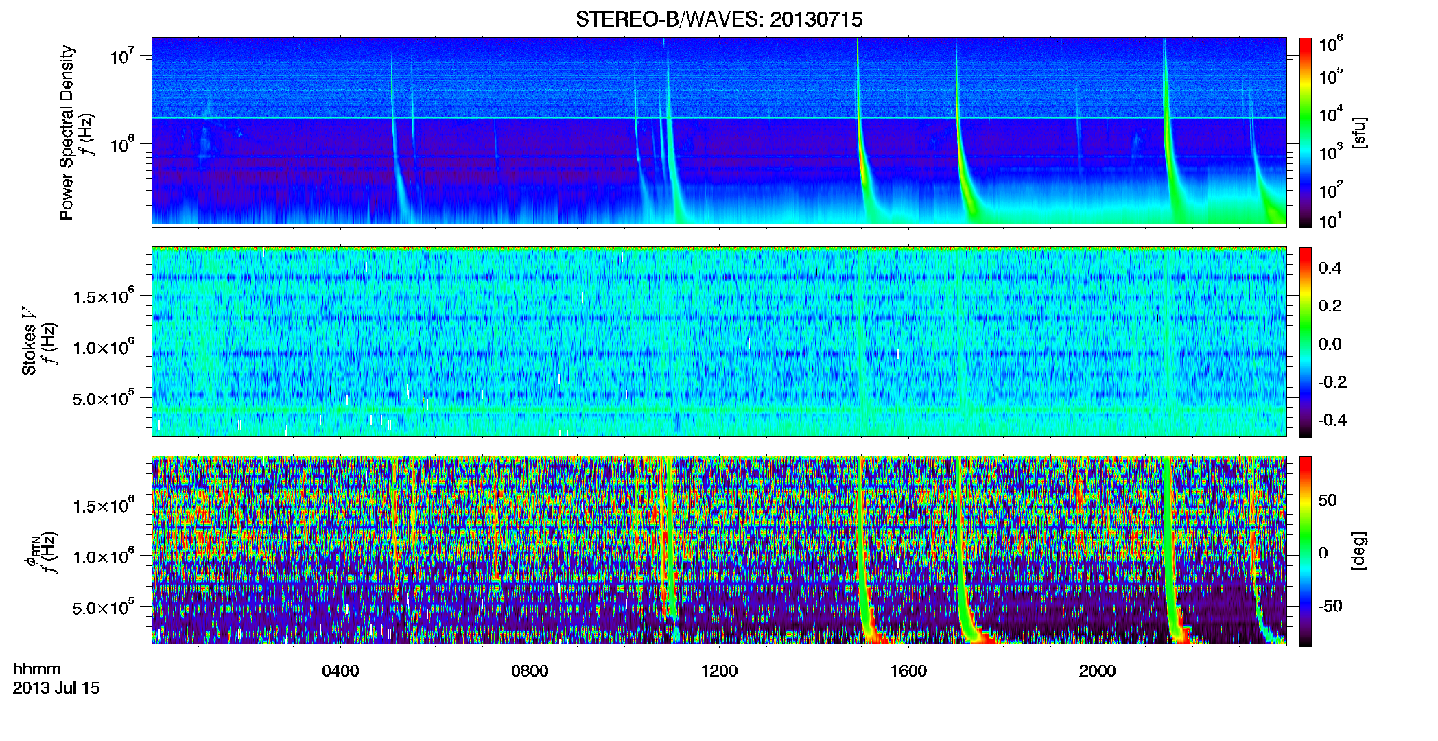Select the 10^5 label on the sfu colorbar
Screen dimensions: 1438x741
pos(1331,76)
